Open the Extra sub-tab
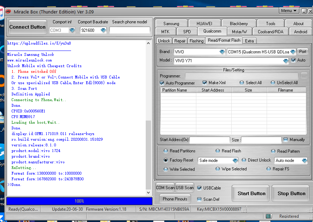The width and height of the screenshot is (313, 222). point(249,41)
